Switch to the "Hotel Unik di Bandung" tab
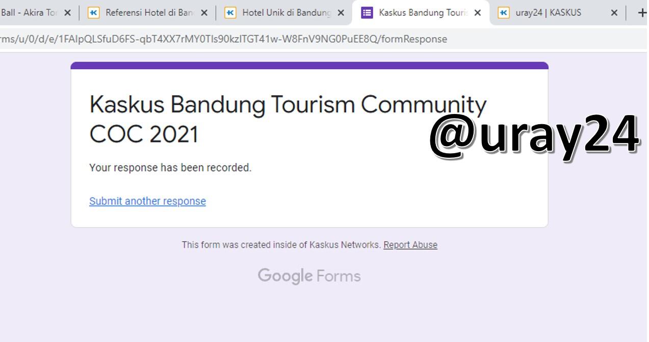Viewport: 649px width, 342px height. click(x=283, y=13)
